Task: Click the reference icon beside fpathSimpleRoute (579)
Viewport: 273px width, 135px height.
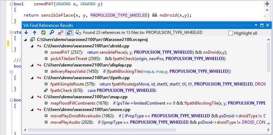Action: 46,84
